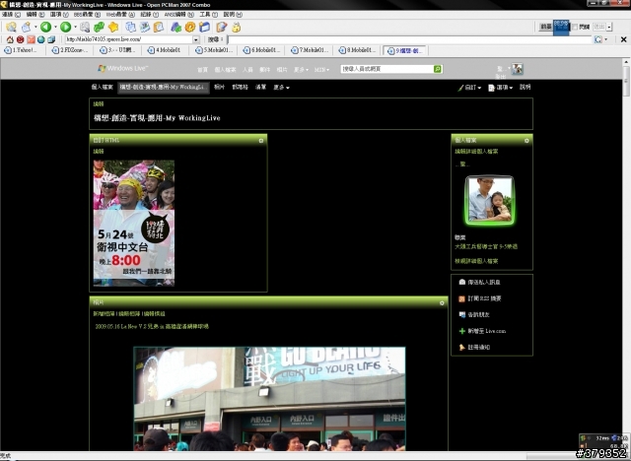The image size is (631, 461).
Task: Expand the 更多 dropdown in Windows Live header
Action: 301,70
